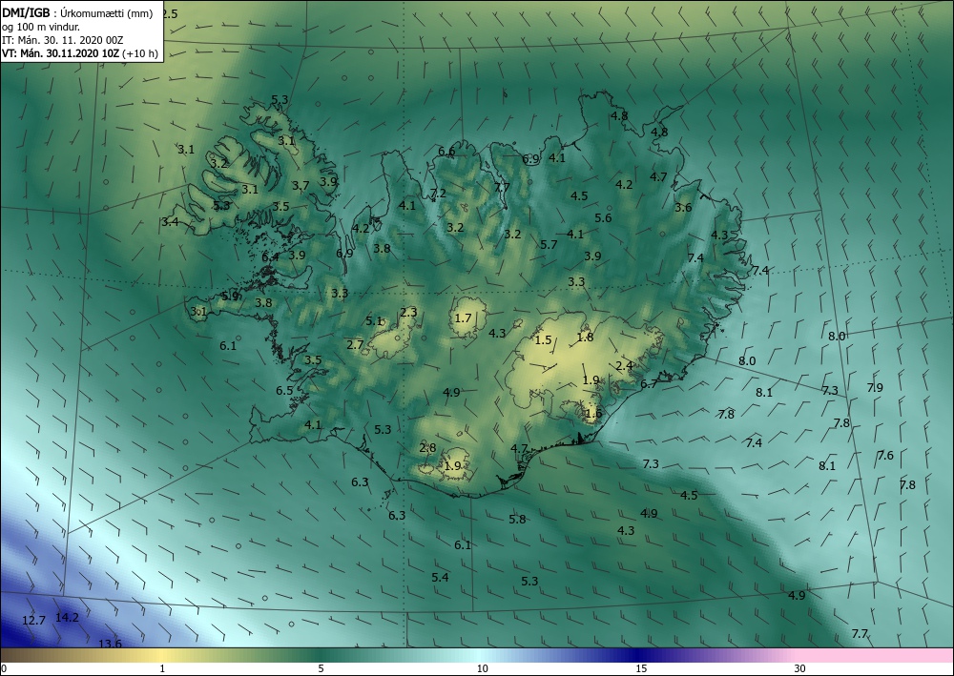Click the map value 3.4

[171, 222]
